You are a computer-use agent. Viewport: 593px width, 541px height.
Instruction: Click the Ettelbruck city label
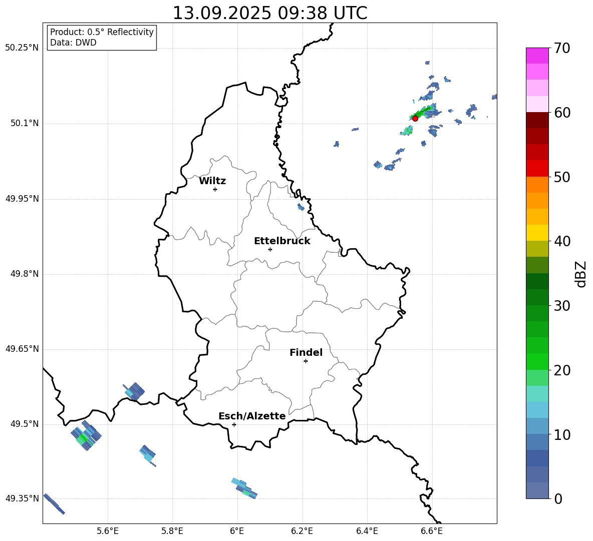click(282, 241)
